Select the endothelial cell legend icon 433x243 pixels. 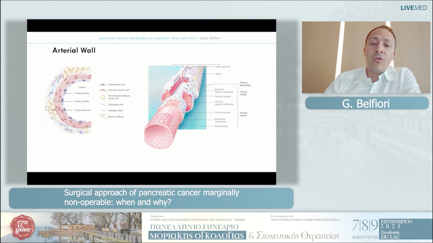tap(103, 85)
